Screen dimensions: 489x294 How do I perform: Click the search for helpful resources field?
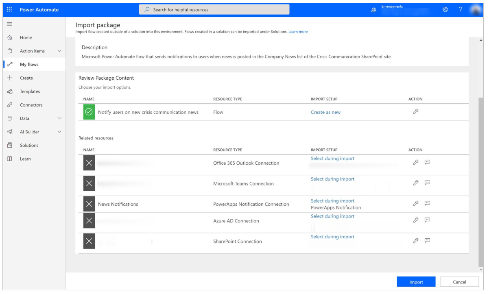tap(214, 9)
